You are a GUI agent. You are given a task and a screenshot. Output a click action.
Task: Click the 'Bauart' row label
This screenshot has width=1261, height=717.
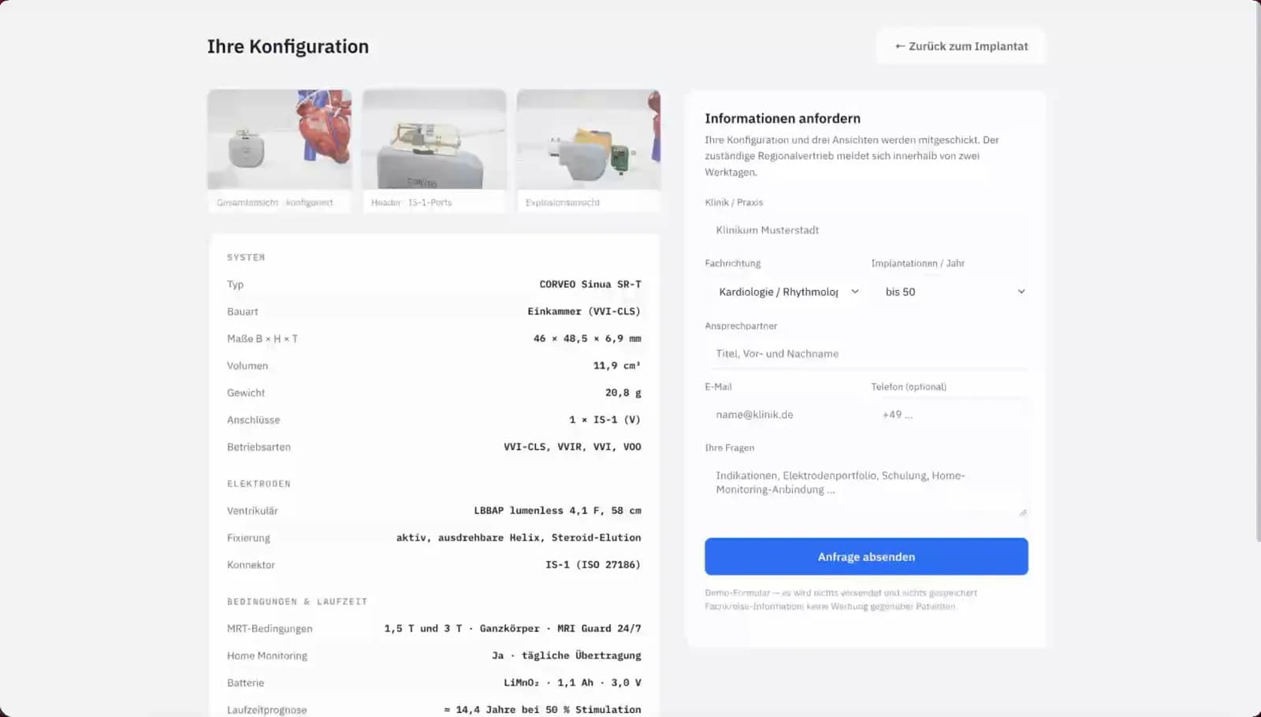click(x=243, y=311)
